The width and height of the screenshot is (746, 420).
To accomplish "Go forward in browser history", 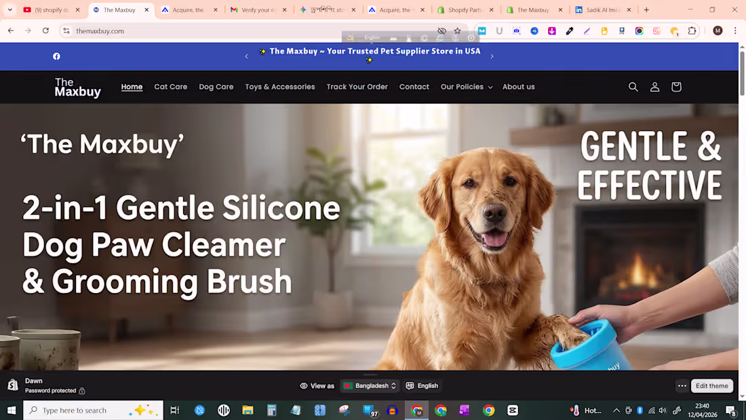I will [28, 31].
